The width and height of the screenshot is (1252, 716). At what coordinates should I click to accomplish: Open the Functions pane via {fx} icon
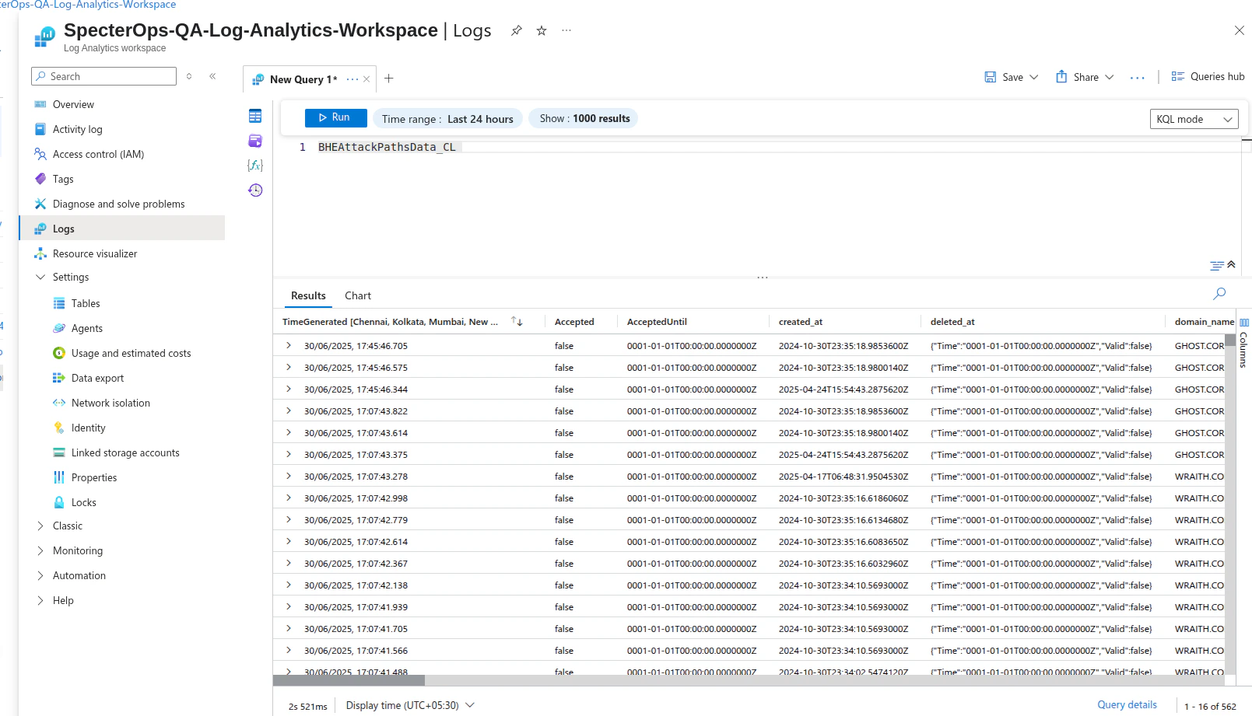click(x=254, y=165)
